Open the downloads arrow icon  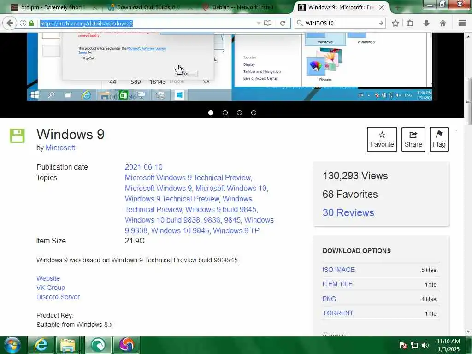pos(426,23)
